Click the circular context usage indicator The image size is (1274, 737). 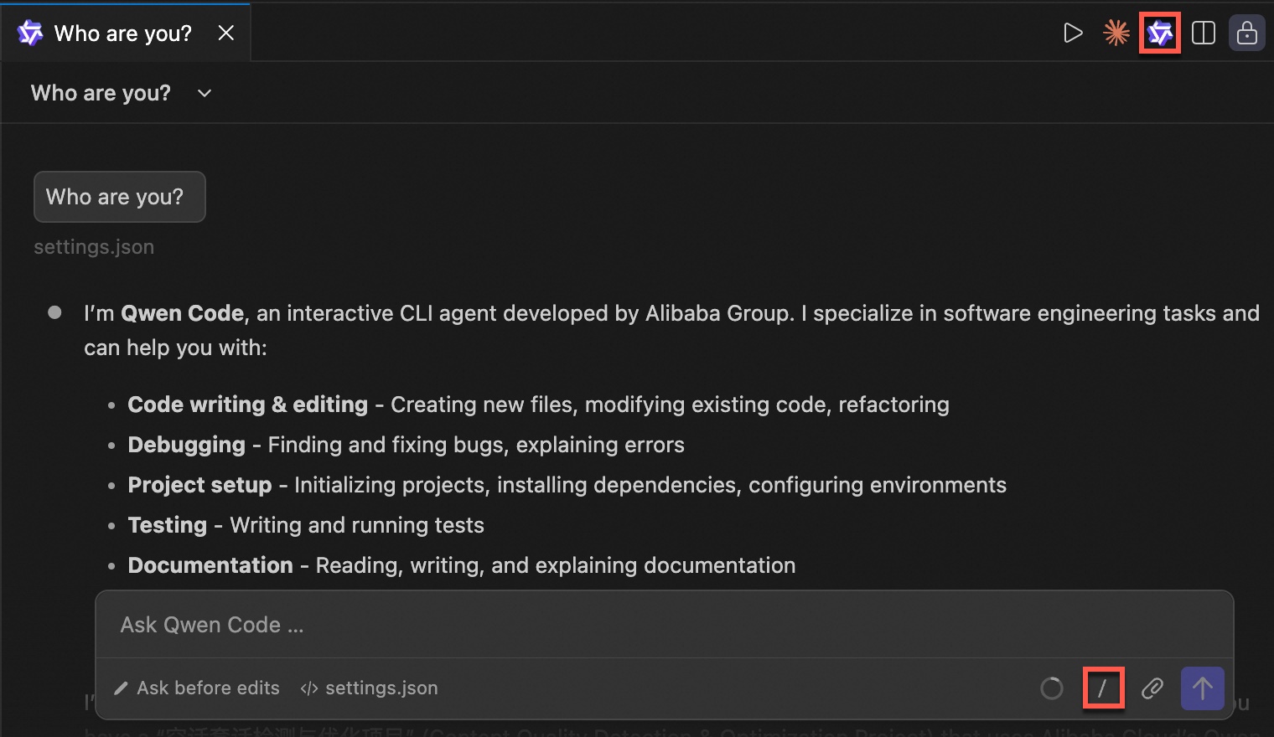[x=1052, y=688]
